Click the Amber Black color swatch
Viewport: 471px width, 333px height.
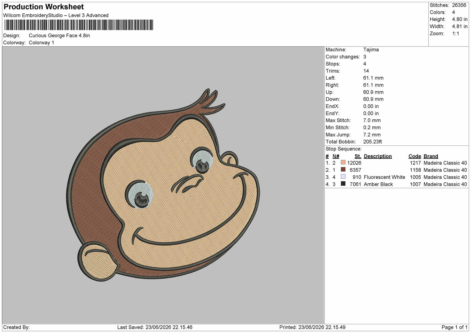pos(343,184)
